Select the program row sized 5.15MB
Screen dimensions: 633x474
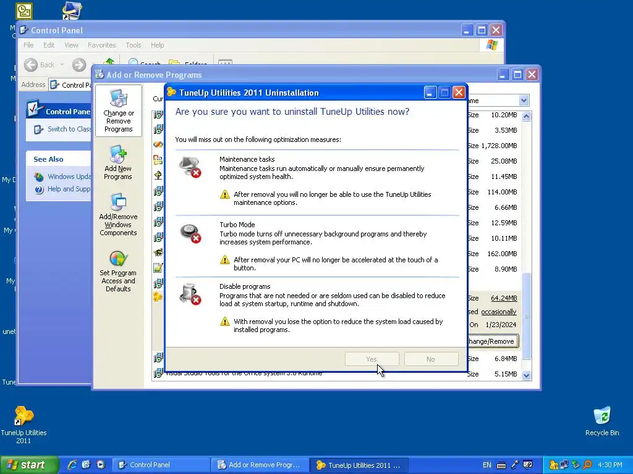[x=337, y=374]
